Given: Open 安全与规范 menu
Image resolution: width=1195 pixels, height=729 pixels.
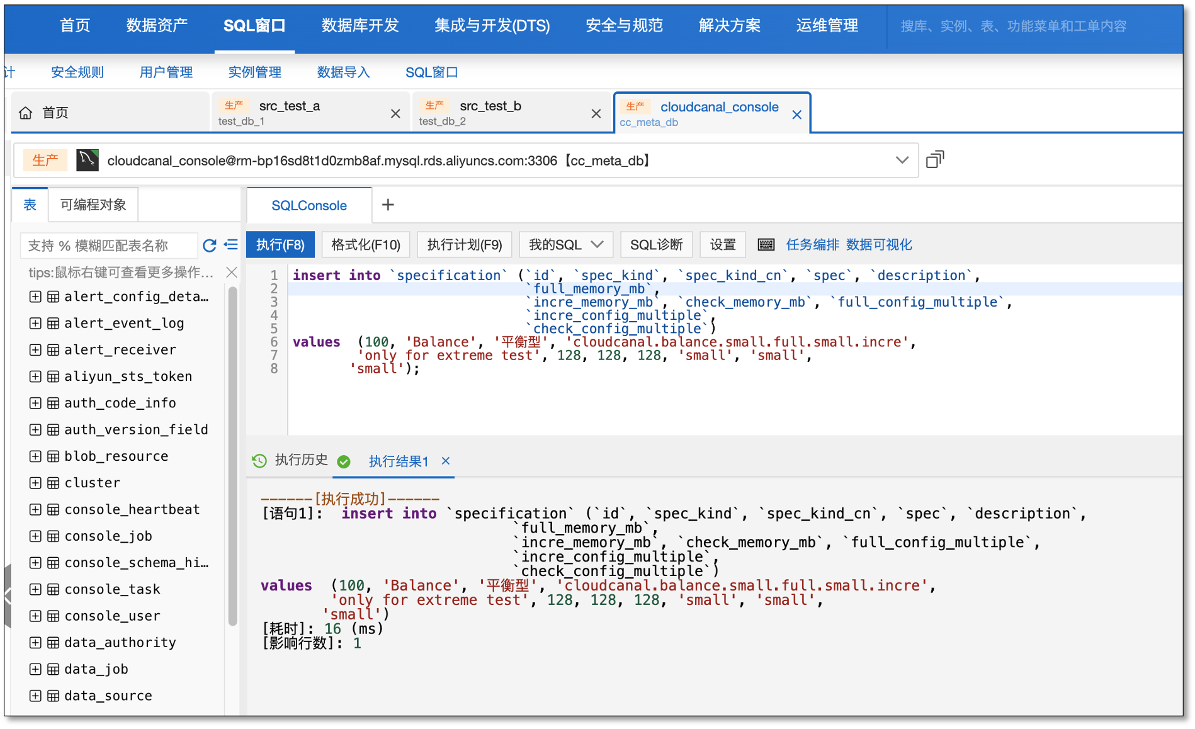Looking at the screenshot, I should 624,25.
